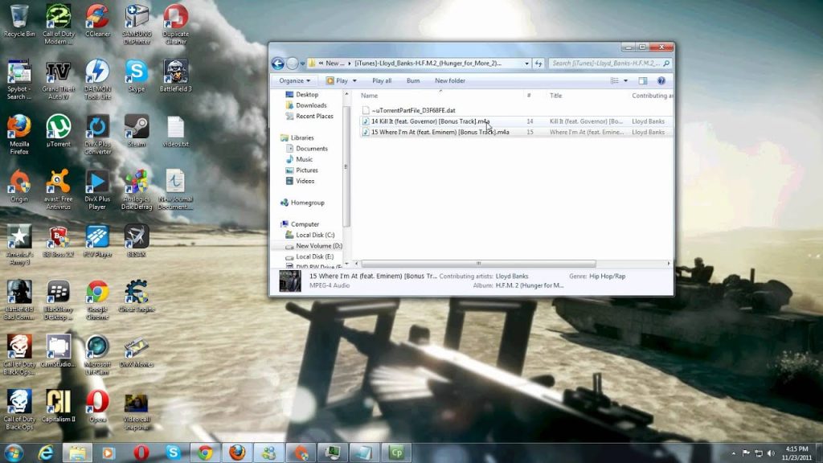Select the file 14 Kill It (feat. Governor)
This screenshot has height=463, width=823.
pos(426,121)
